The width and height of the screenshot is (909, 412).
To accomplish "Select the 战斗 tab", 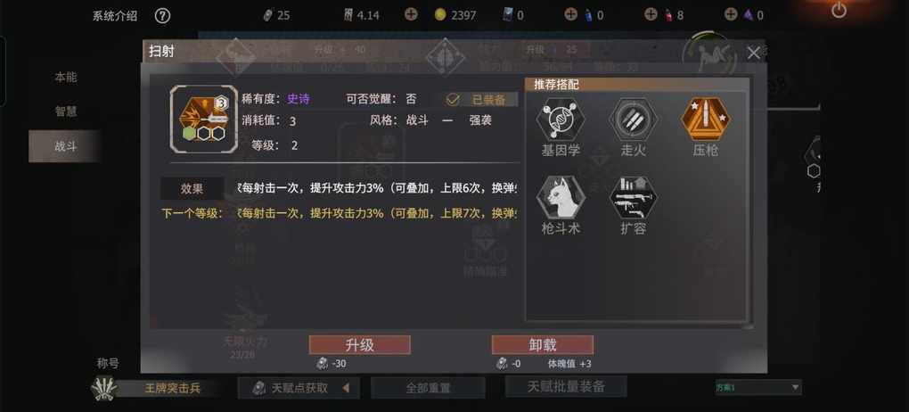I will (x=66, y=146).
